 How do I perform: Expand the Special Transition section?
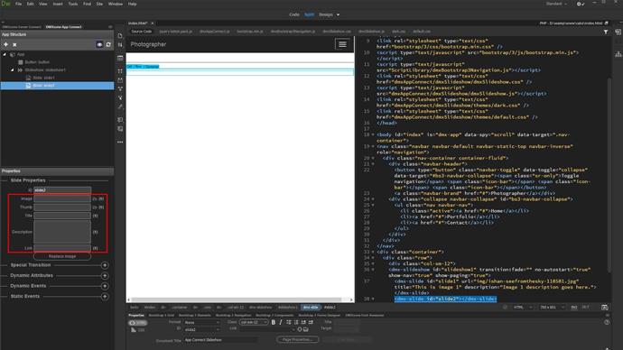pyautogui.click(x=105, y=265)
